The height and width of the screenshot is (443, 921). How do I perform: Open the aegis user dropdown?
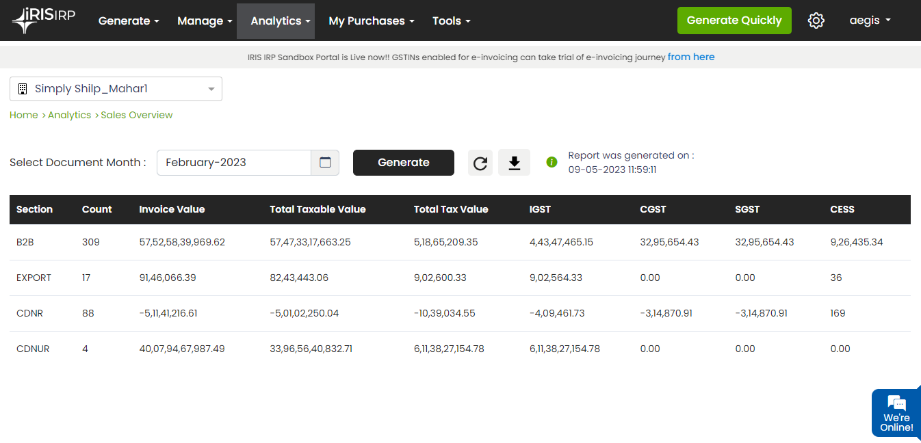870,21
